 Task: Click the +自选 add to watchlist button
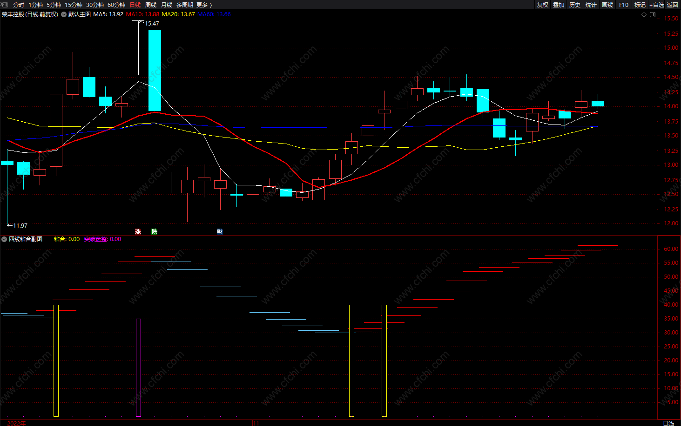657,5
